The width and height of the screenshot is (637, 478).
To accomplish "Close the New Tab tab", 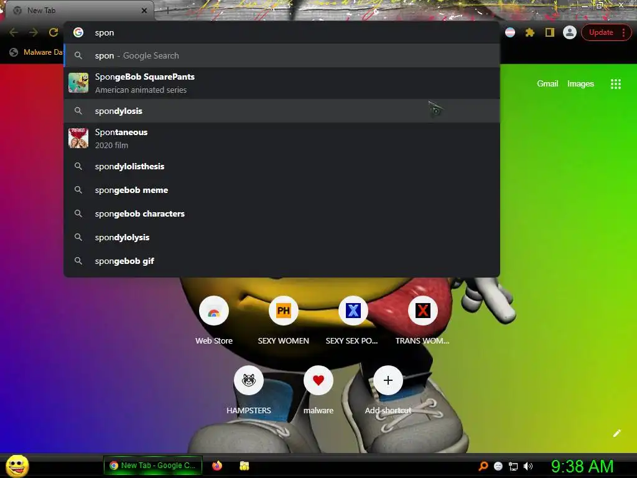I will [x=144, y=11].
